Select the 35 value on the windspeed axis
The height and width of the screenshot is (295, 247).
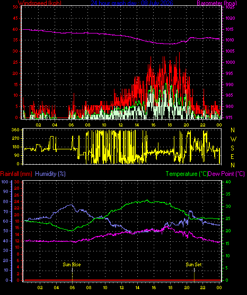click(15, 40)
